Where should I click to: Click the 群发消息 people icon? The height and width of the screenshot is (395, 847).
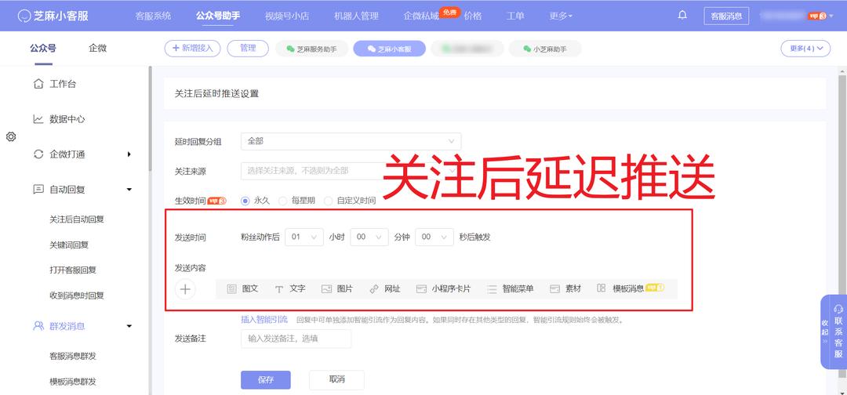(x=38, y=326)
